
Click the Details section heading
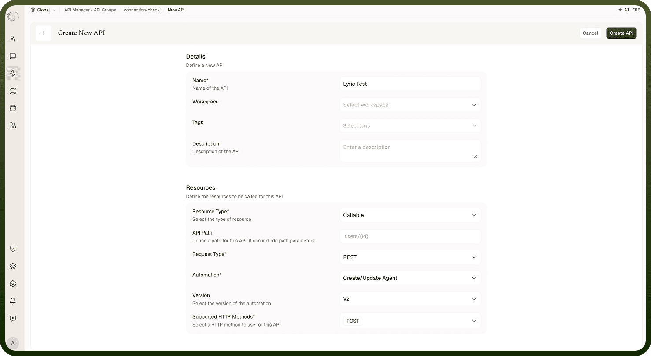click(196, 56)
